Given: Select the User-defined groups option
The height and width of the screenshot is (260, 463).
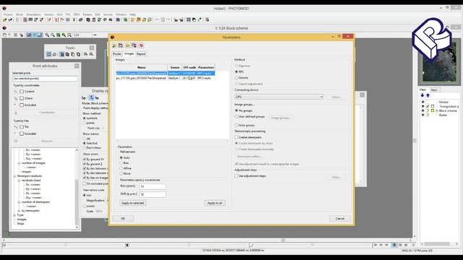Looking at the screenshot, I should pyautogui.click(x=237, y=117).
